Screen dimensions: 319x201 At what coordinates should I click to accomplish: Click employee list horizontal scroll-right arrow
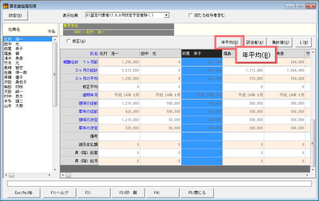[x=49, y=175]
